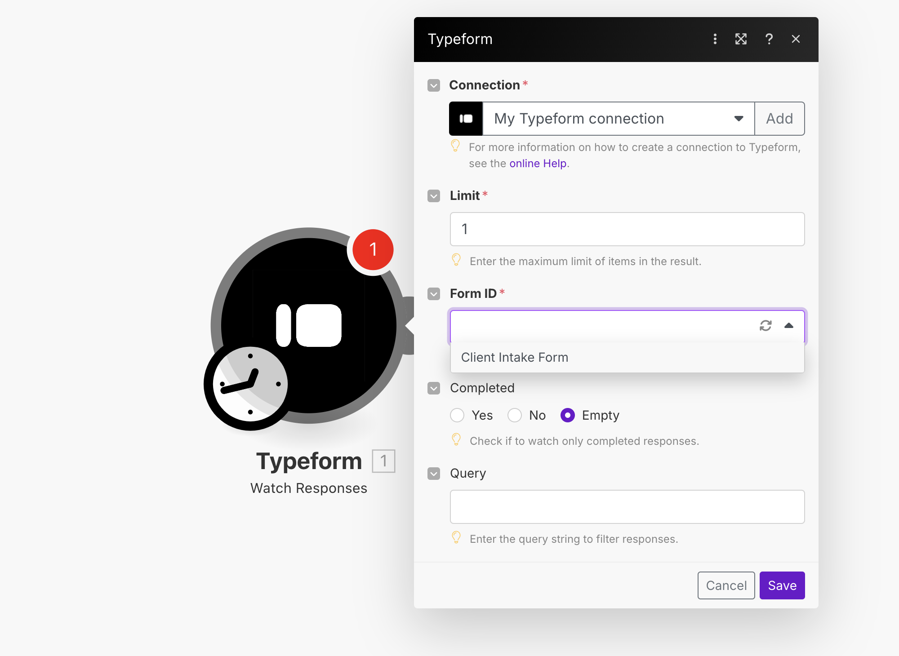Click the Typeform logo icon beside connection field
Screen dimensions: 899x656
(466, 119)
